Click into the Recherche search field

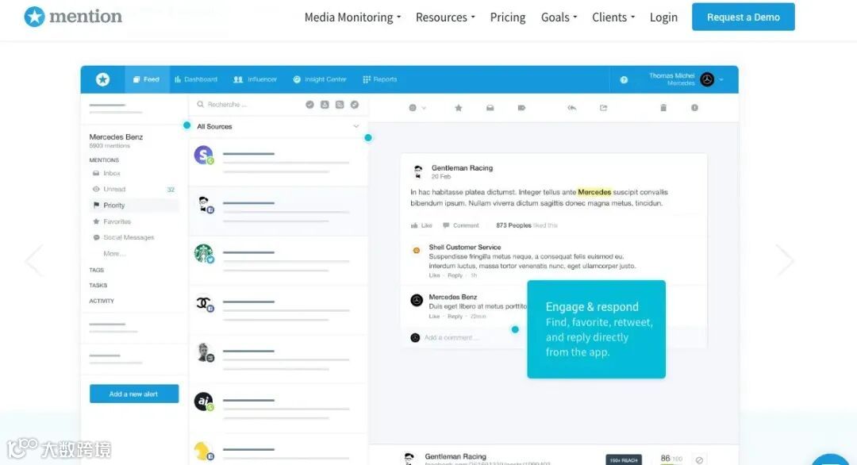246,105
